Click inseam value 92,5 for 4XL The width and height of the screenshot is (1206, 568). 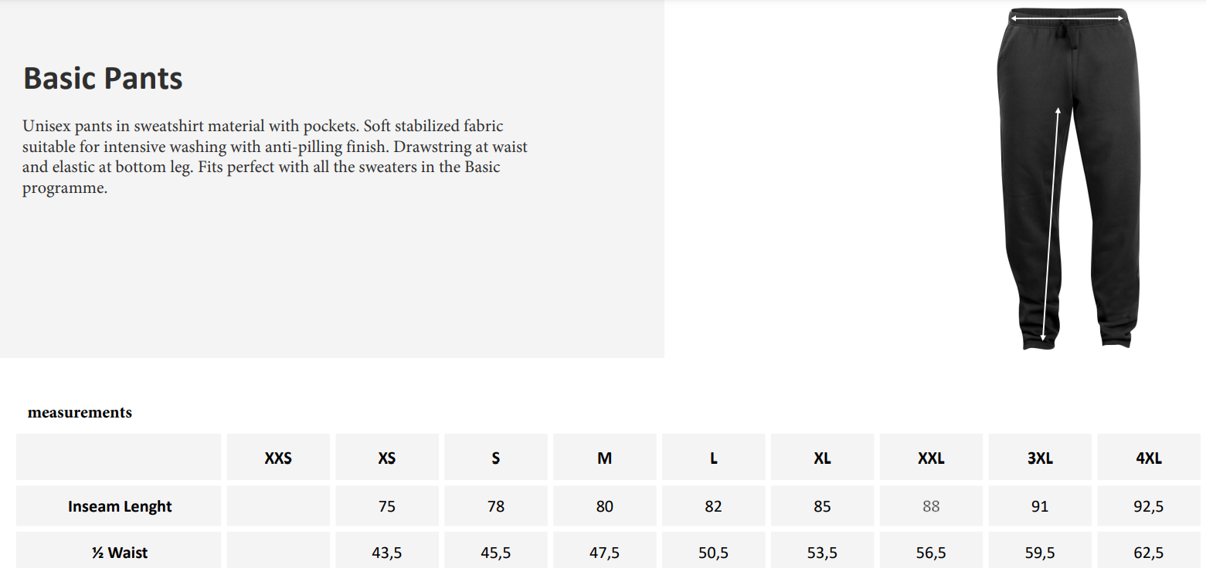click(x=1149, y=506)
